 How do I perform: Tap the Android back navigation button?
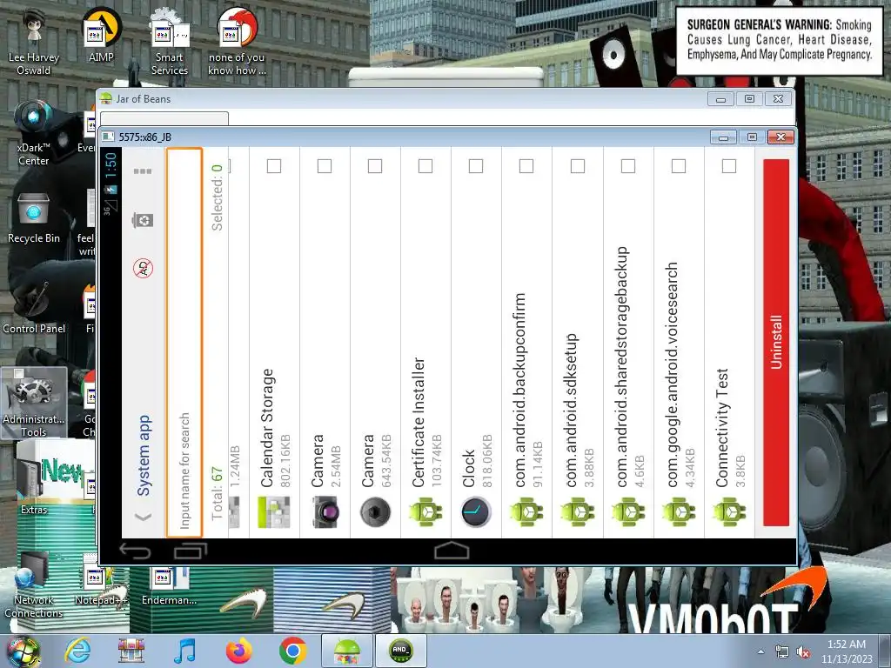[135, 551]
